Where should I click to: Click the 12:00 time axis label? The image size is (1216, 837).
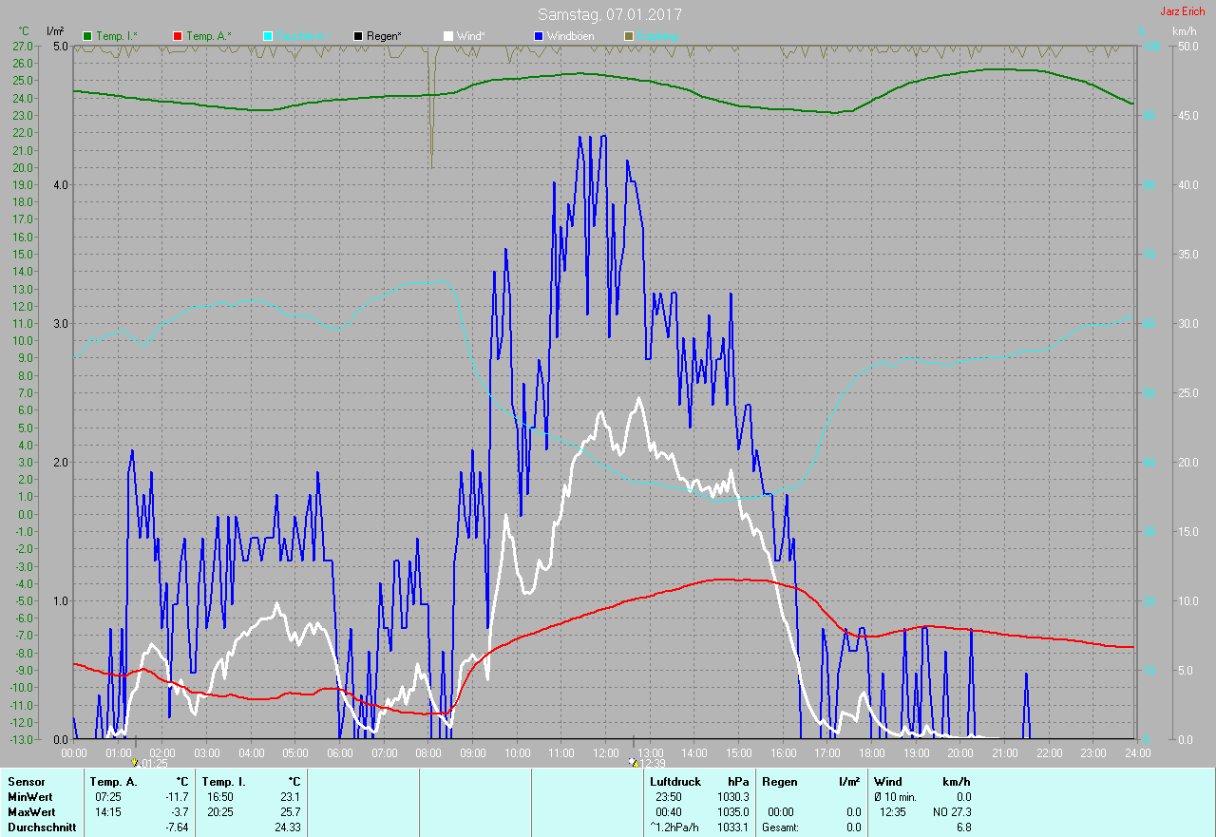pyautogui.click(x=605, y=752)
